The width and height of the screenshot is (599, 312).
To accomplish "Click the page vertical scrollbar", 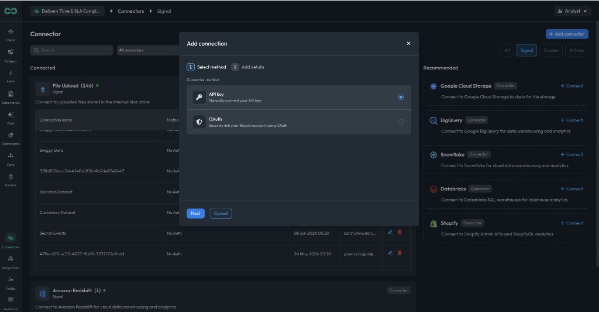I will [597, 145].
